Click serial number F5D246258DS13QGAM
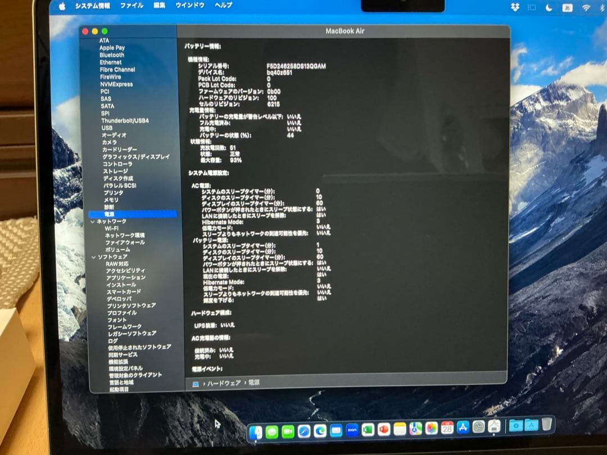This screenshot has height=455, width=607. point(296,66)
